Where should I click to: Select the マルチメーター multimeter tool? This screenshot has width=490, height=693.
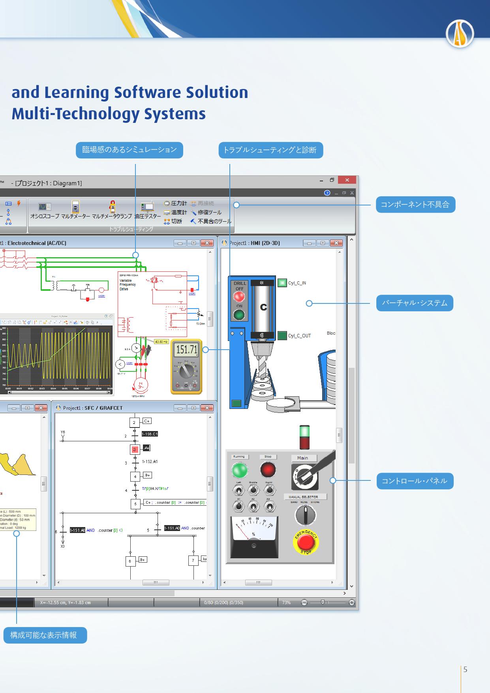point(75,210)
